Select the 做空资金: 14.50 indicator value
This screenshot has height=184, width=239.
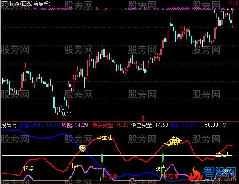point(150,125)
